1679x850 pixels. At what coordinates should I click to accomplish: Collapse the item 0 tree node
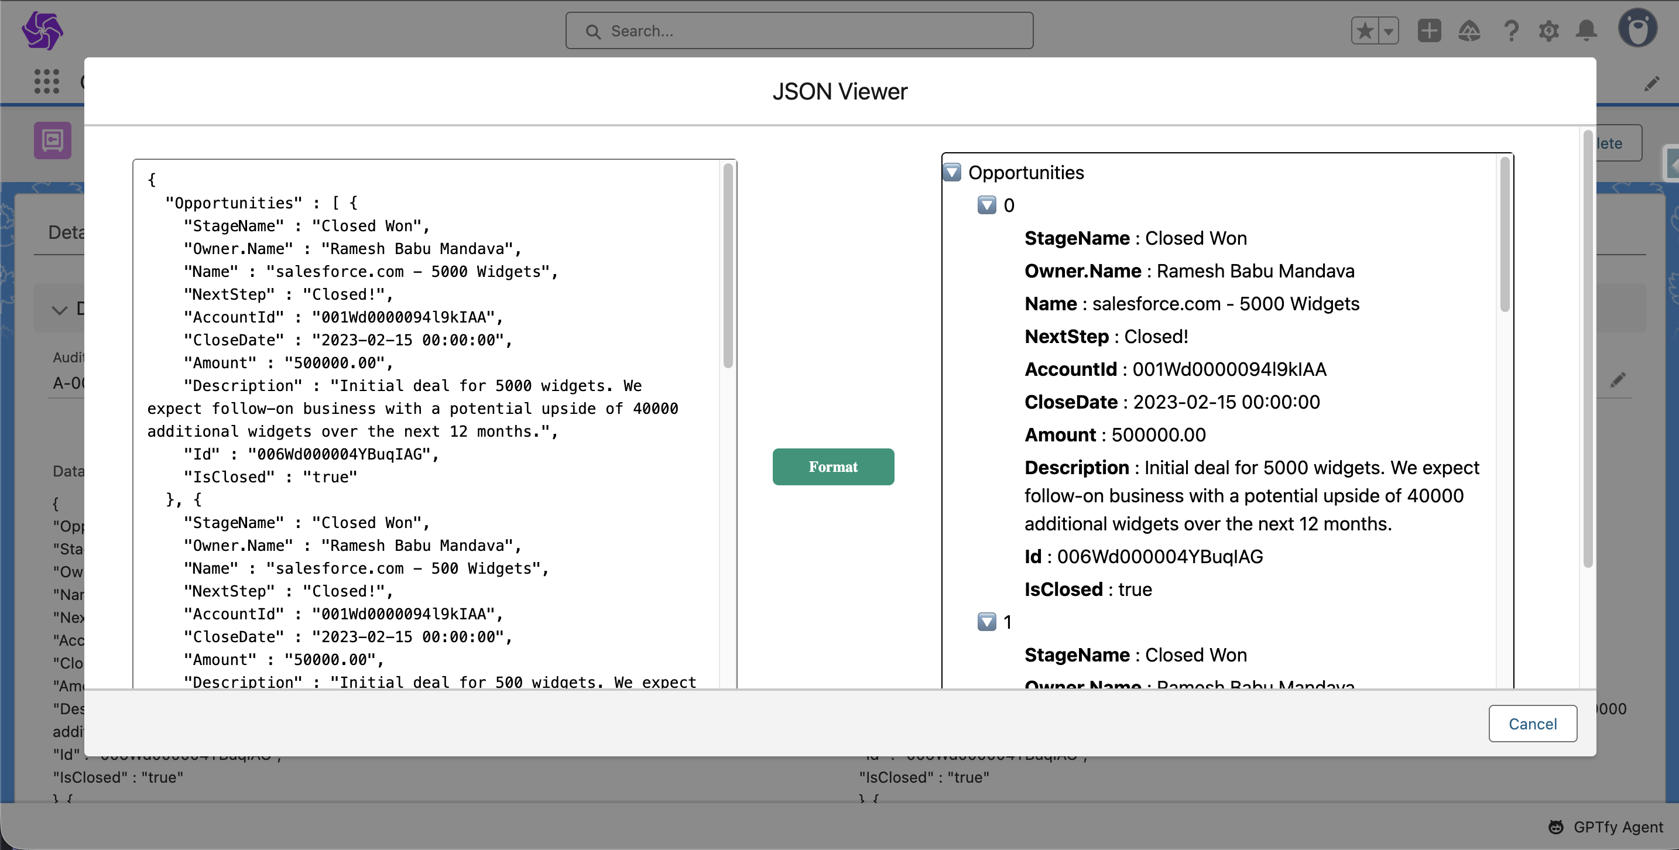(987, 205)
